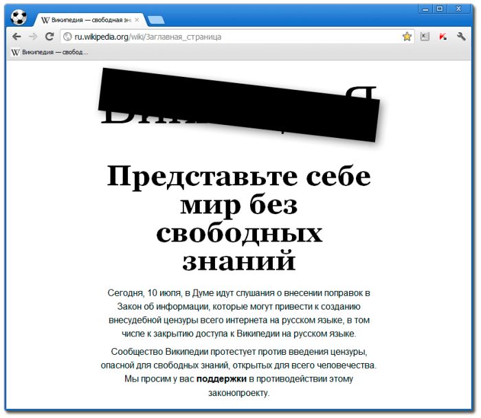481x418 pixels.
Task: Click the soccer ball profile icon
Action: tap(19, 17)
